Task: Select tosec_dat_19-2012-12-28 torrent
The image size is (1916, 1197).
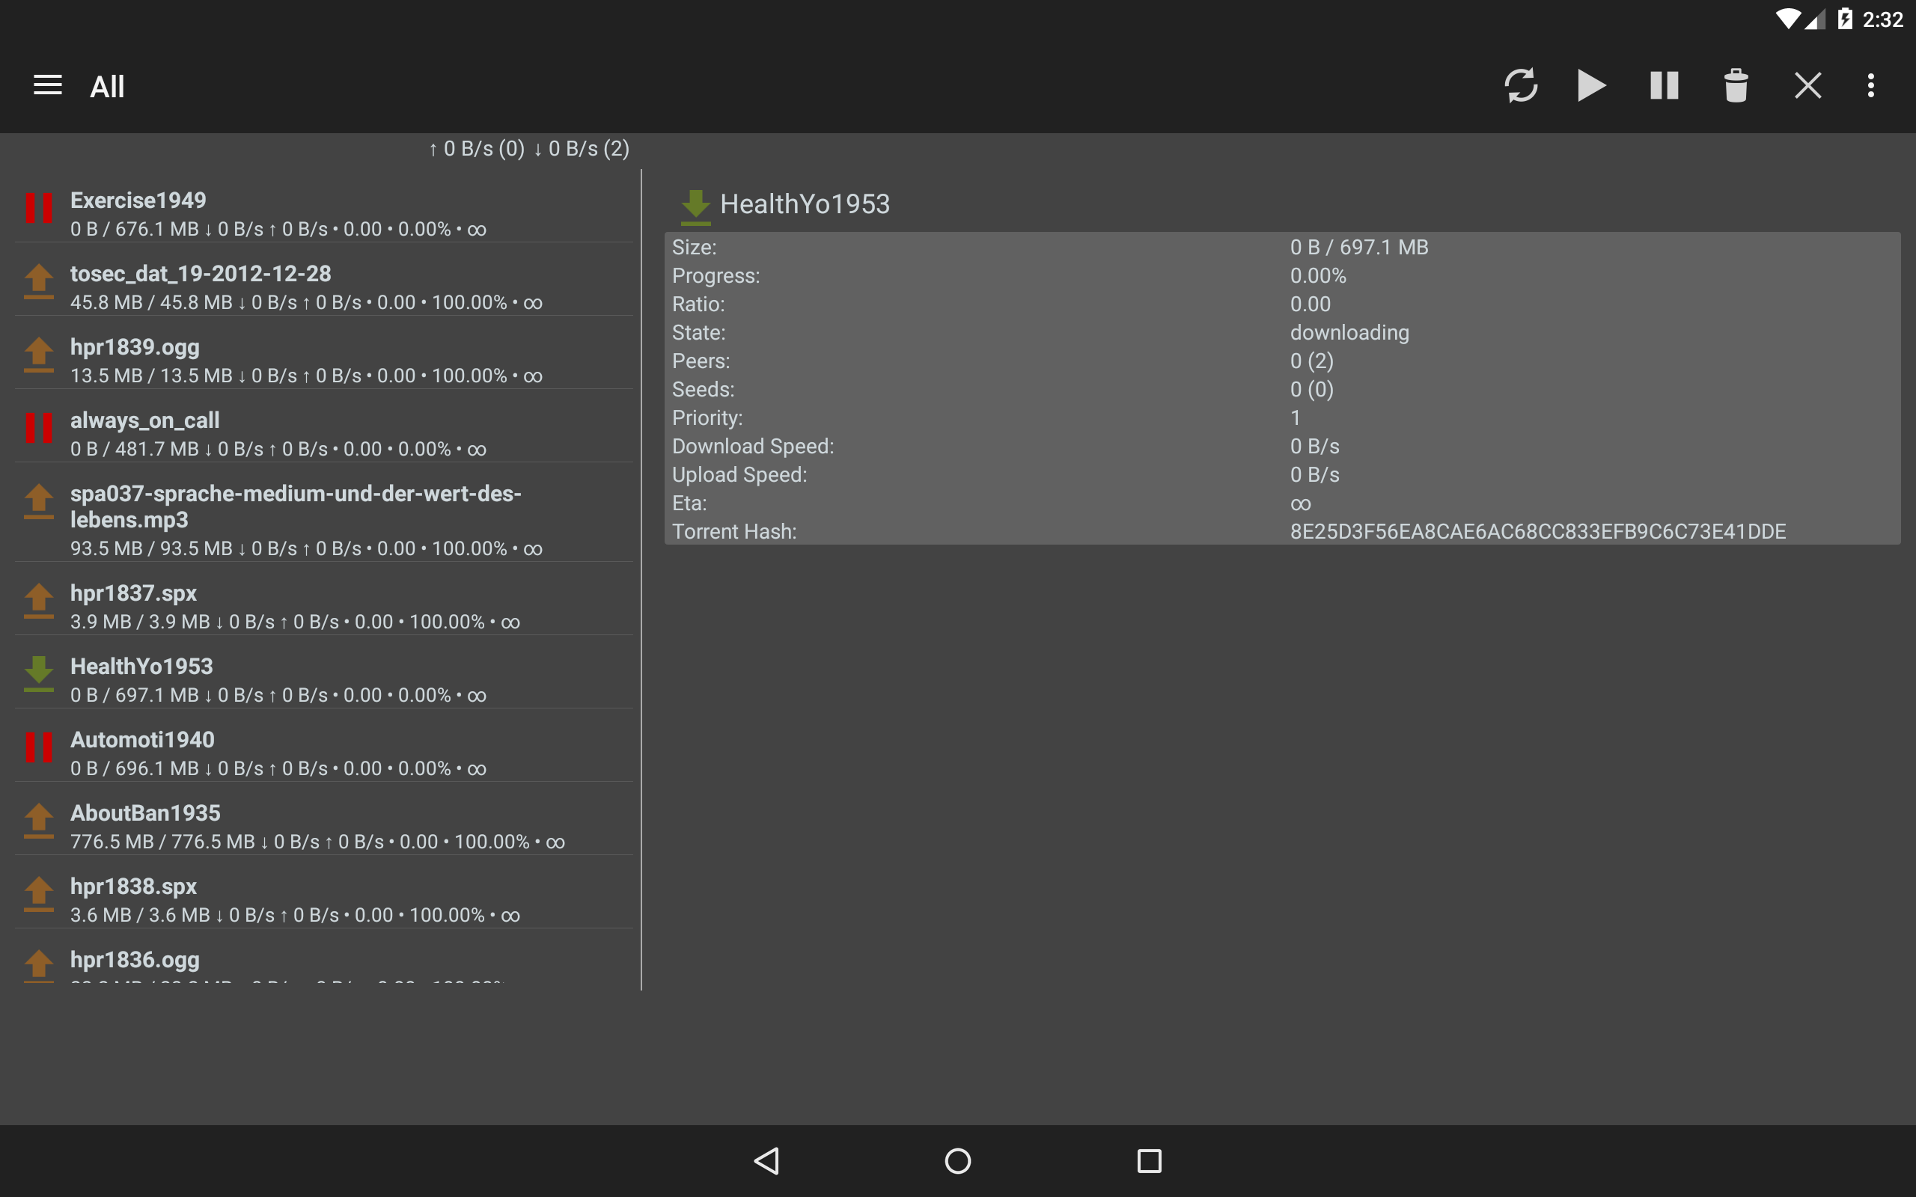Action: point(324,287)
